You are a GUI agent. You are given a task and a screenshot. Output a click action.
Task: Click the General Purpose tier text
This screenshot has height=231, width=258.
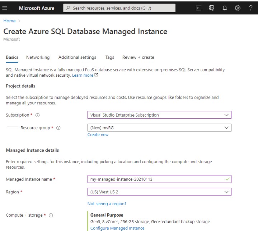tap(107, 215)
